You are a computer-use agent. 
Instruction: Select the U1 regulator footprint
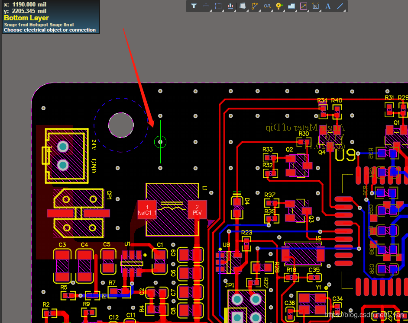(132, 263)
